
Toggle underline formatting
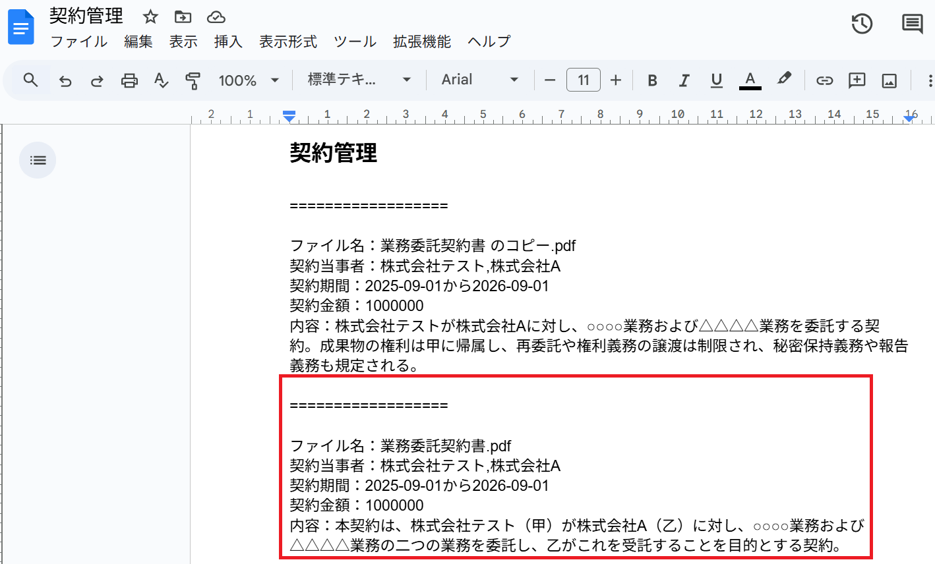(716, 80)
